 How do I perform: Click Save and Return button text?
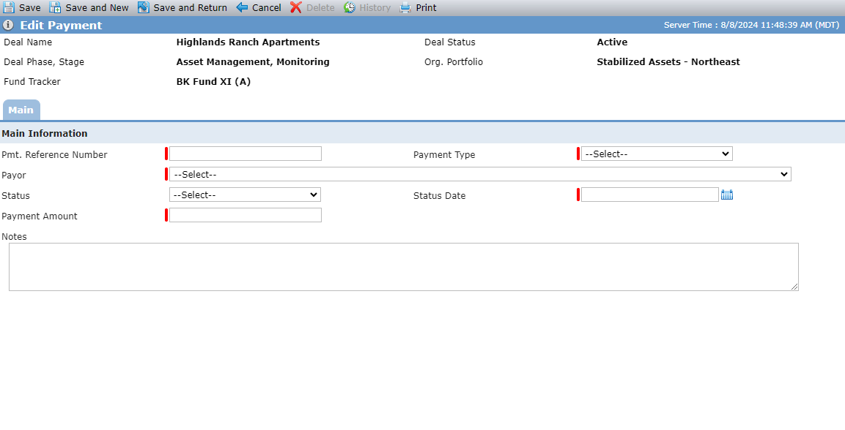click(x=191, y=7)
